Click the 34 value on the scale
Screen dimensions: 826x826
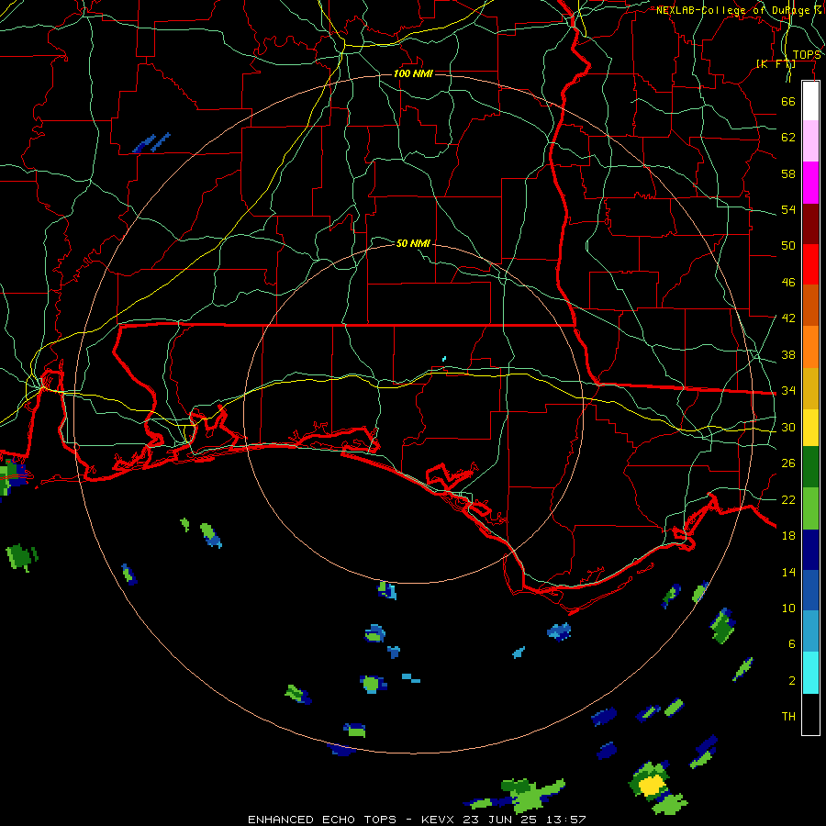pos(788,390)
